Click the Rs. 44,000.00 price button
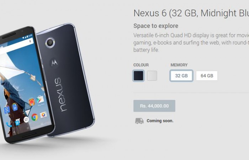 click(x=154, y=106)
